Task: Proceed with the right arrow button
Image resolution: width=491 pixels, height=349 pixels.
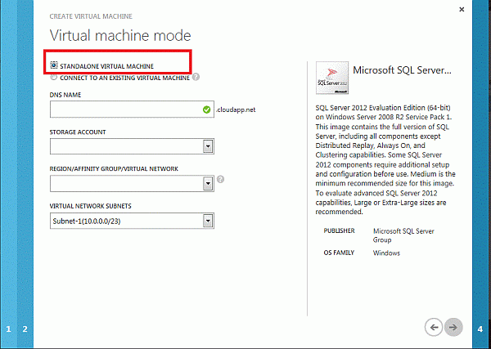Action: click(x=453, y=328)
